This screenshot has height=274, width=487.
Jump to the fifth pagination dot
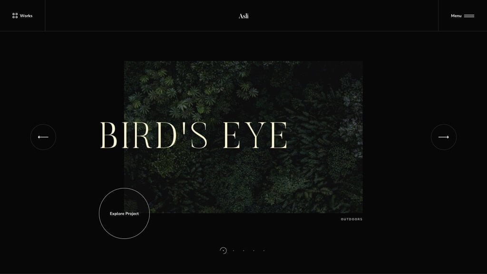point(264,251)
